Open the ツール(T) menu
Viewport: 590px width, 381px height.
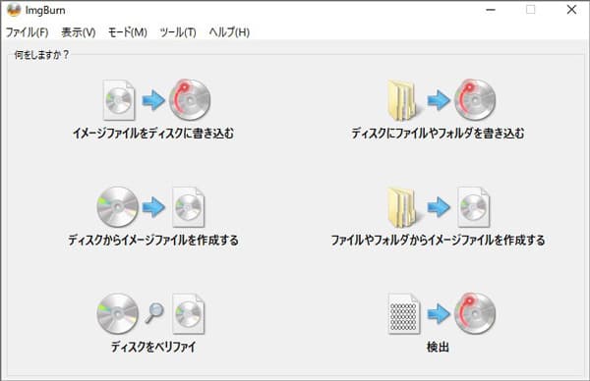pos(178,32)
